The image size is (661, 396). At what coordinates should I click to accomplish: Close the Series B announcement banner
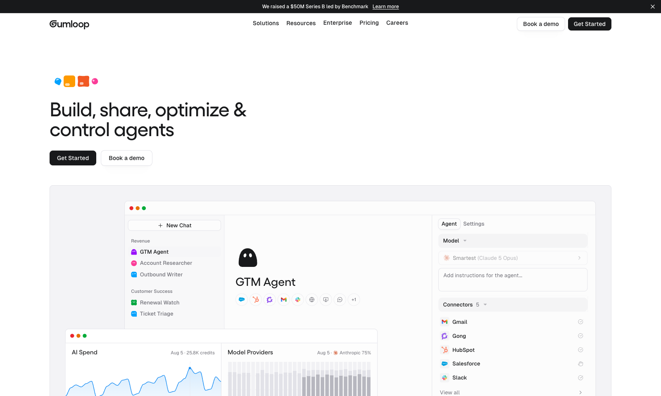pos(653,7)
